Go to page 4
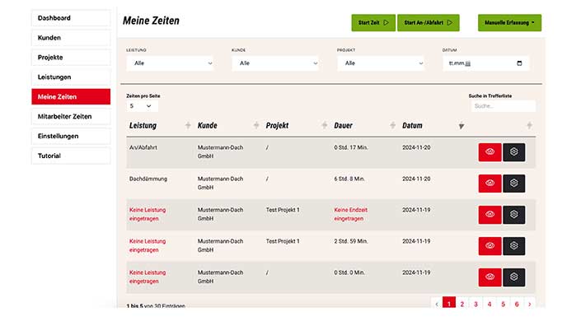 click(x=490, y=304)
